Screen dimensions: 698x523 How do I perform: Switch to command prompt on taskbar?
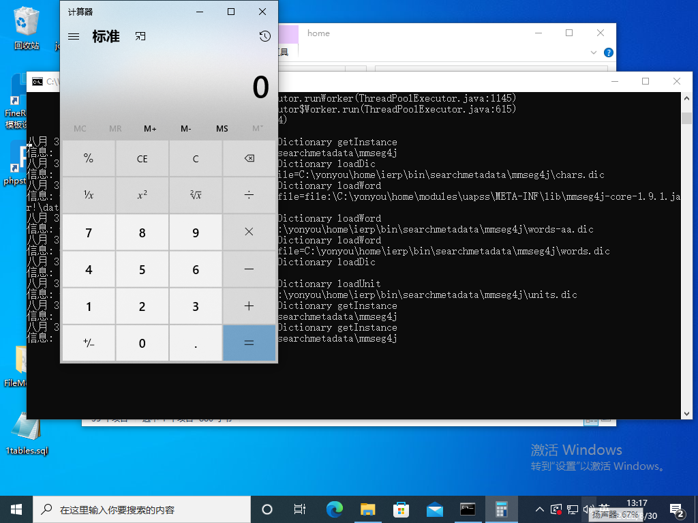pos(468,509)
